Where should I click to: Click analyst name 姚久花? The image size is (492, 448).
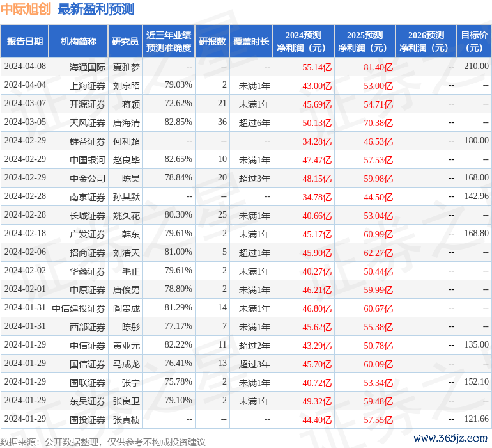(126, 215)
